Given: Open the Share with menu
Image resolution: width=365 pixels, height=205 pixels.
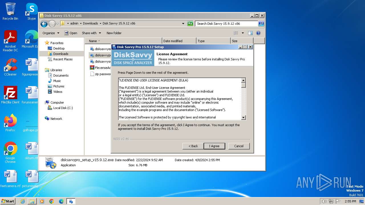Looking at the screenshot, I should click(91, 33).
